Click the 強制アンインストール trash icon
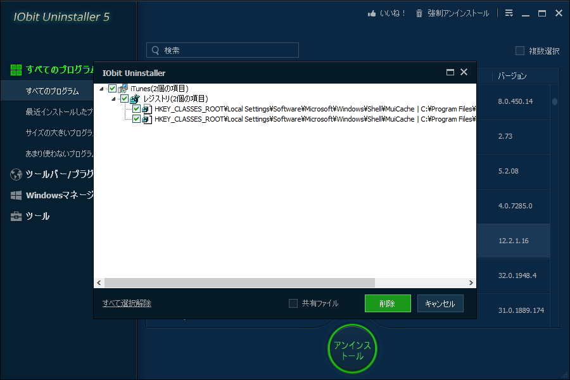 click(x=419, y=13)
